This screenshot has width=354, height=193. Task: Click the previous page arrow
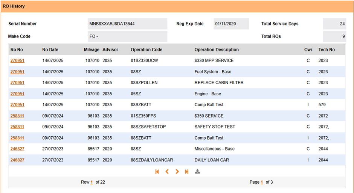tap(167, 172)
